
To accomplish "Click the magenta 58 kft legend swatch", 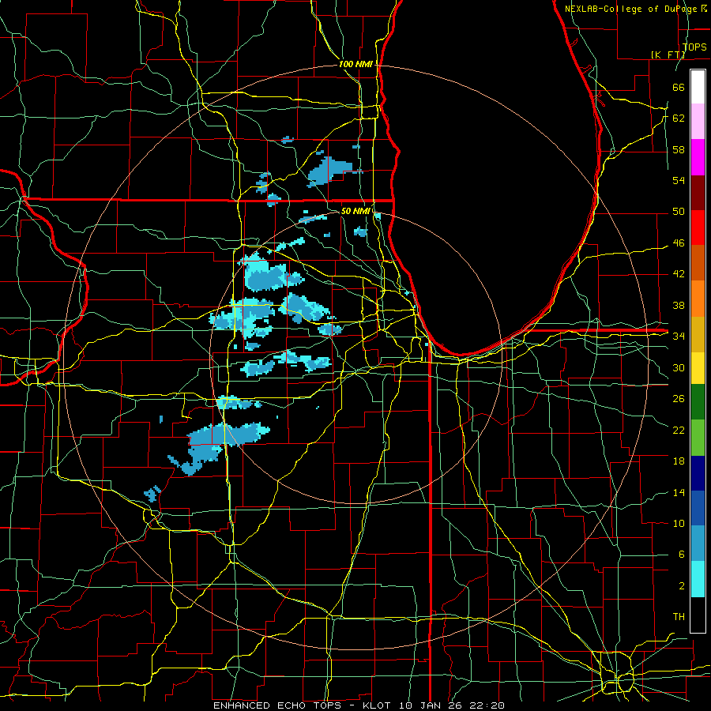I will click(698, 157).
